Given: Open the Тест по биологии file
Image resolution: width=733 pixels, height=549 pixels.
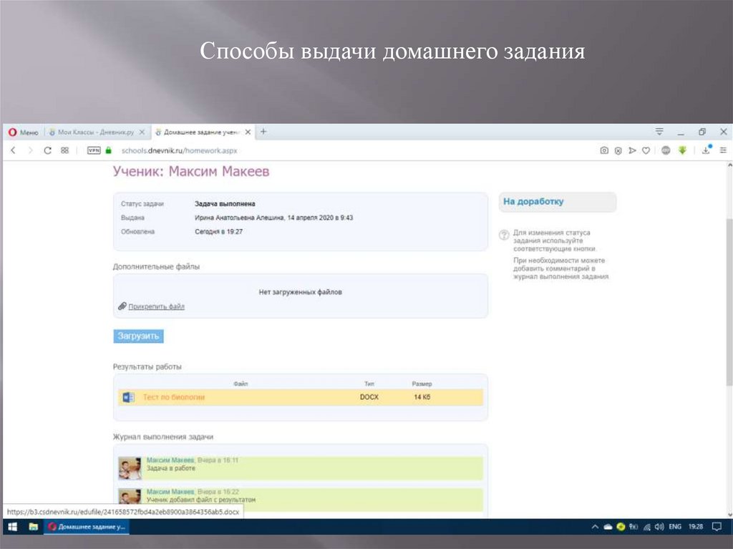Looking at the screenshot, I should pos(174,397).
